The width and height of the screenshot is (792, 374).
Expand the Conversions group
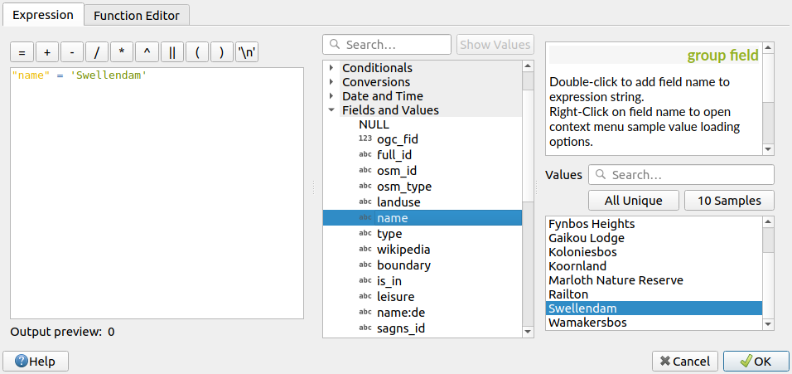(331, 82)
